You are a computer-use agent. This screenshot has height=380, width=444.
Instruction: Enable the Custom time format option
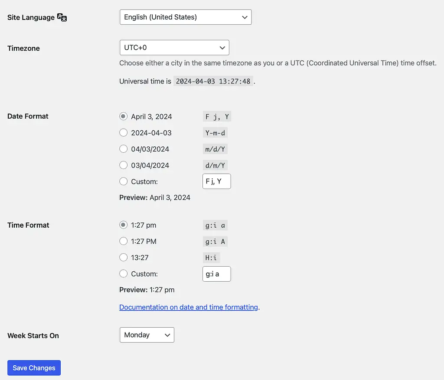coord(123,274)
